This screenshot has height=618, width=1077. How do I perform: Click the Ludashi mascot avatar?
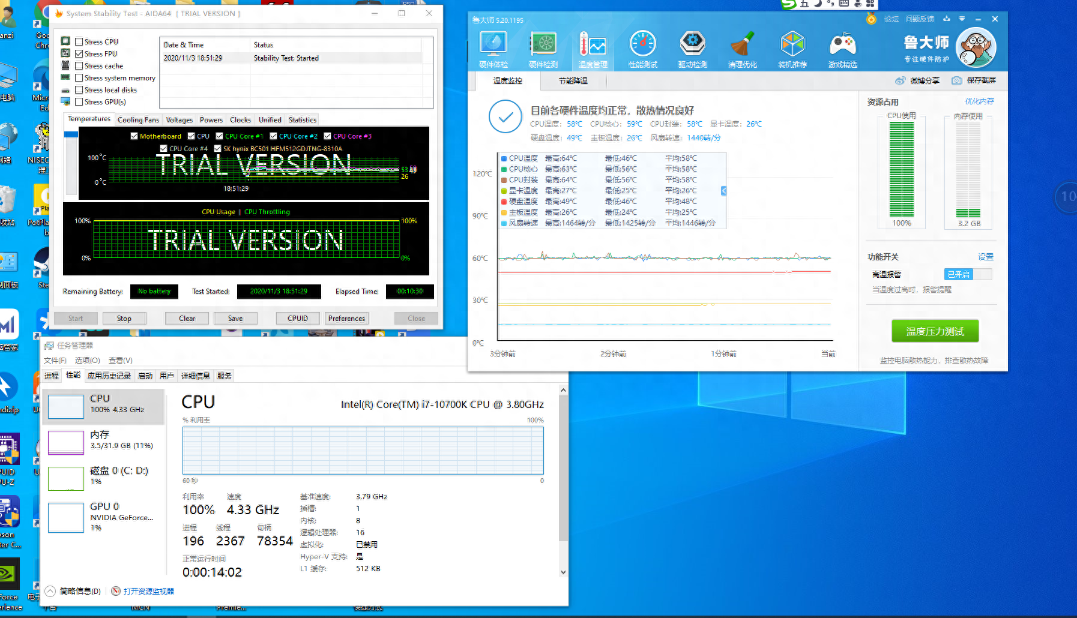[976, 47]
